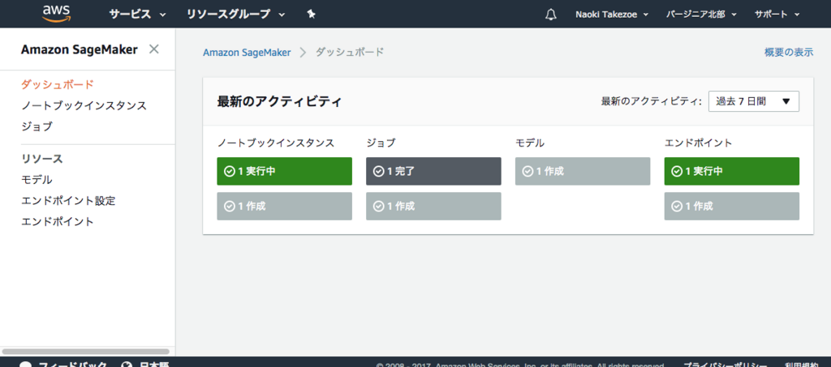Open エンドポイント in the sidebar

(x=58, y=221)
